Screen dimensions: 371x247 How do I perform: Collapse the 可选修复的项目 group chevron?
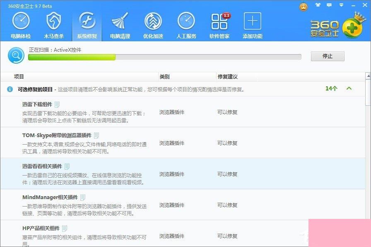click(x=349, y=88)
